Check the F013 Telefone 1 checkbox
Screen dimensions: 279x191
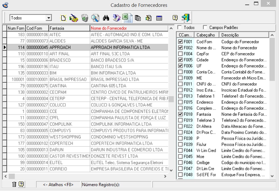click(x=180, y=96)
